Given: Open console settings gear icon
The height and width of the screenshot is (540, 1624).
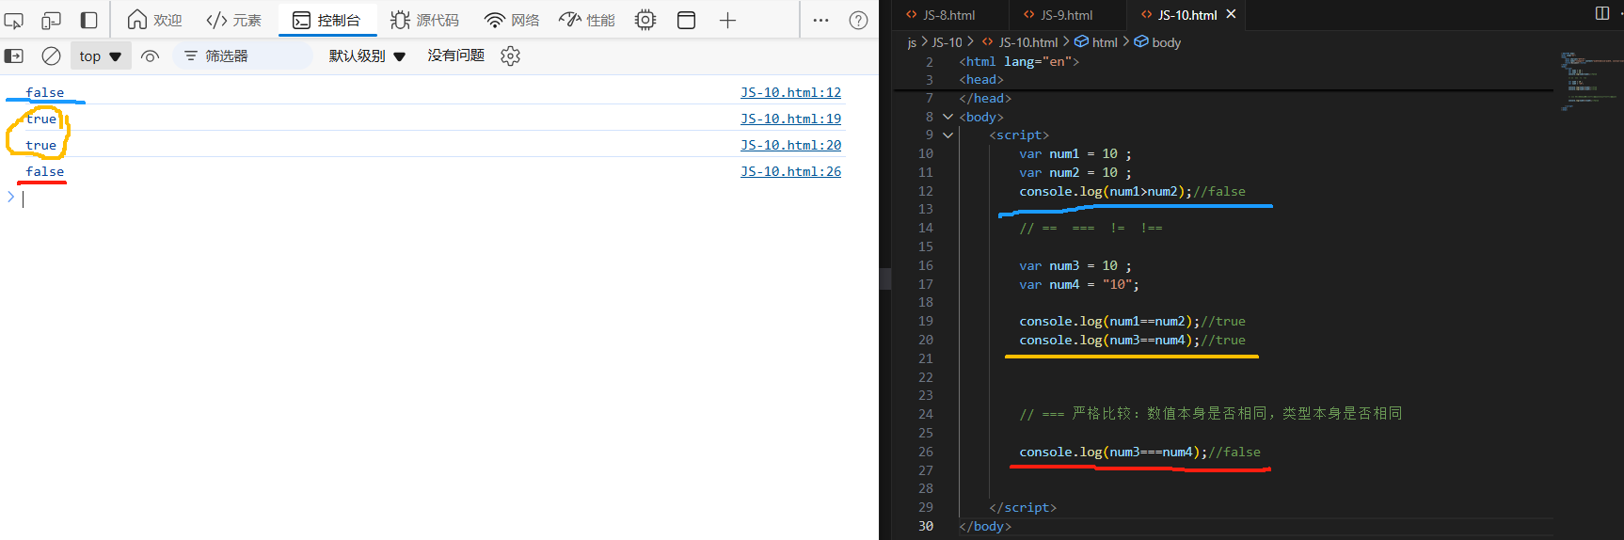Looking at the screenshot, I should pyautogui.click(x=511, y=56).
